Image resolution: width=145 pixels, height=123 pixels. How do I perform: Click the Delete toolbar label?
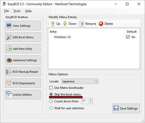(109, 24)
